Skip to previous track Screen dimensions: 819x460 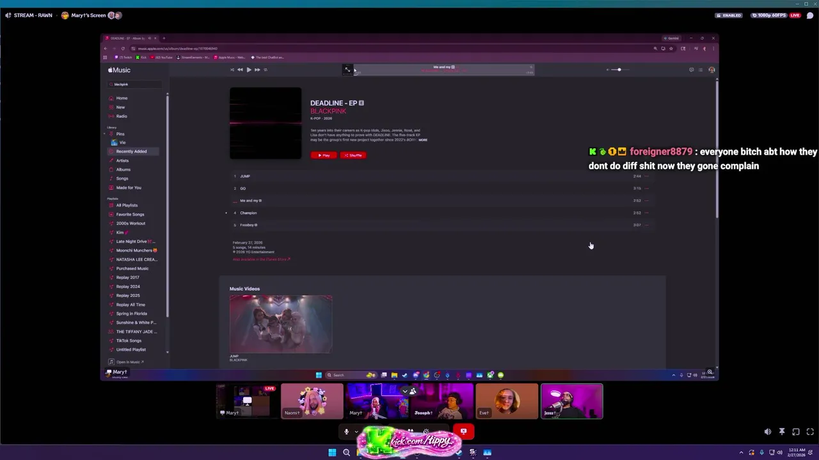pyautogui.click(x=240, y=70)
